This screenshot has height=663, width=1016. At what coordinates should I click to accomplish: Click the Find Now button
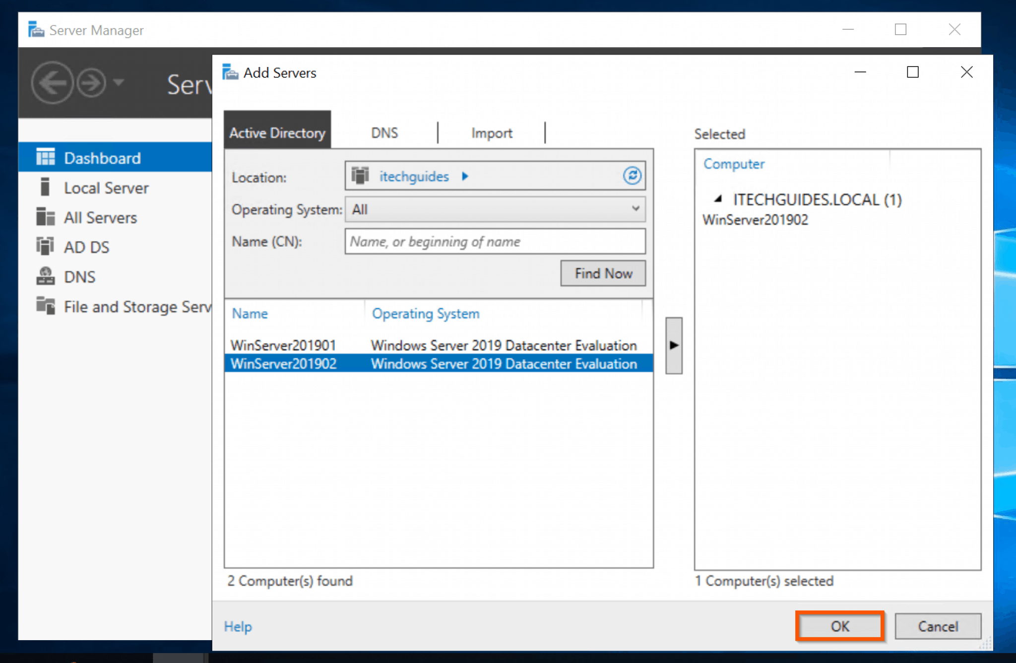[603, 273]
